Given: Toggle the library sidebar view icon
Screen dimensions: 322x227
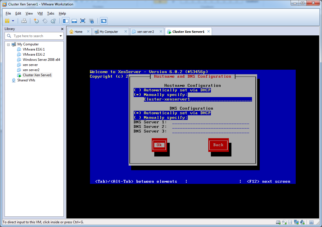Looking at the screenshot, I should [66, 21].
